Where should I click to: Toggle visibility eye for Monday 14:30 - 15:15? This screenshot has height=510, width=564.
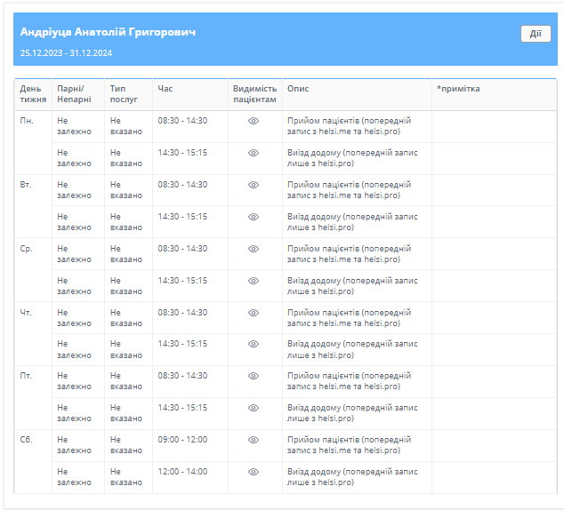click(254, 153)
